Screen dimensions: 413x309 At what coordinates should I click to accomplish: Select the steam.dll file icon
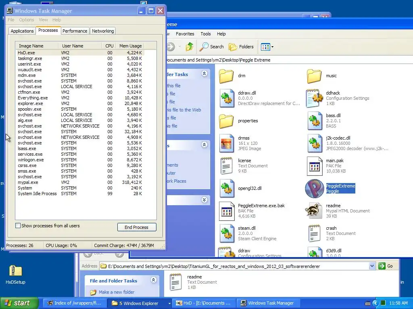tap(227, 233)
